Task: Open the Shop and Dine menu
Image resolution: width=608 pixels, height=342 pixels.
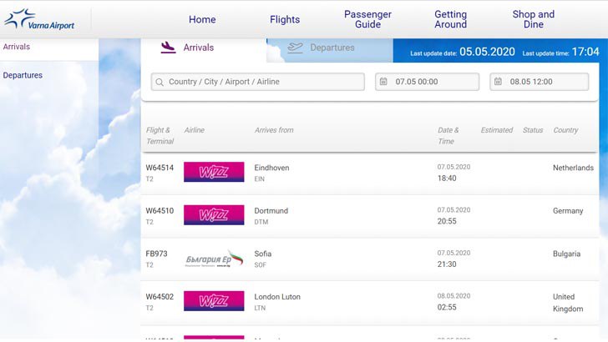Action: point(533,19)
